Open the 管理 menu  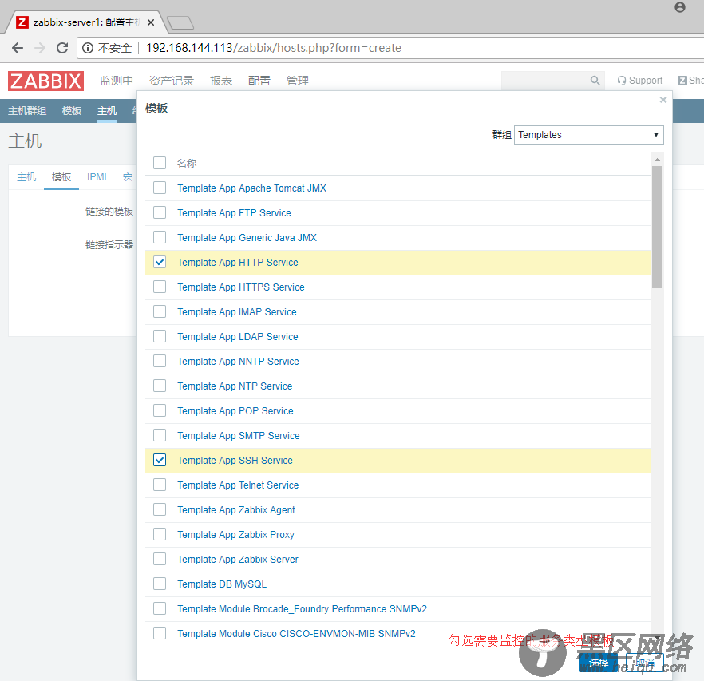click(x=298, y=81)
